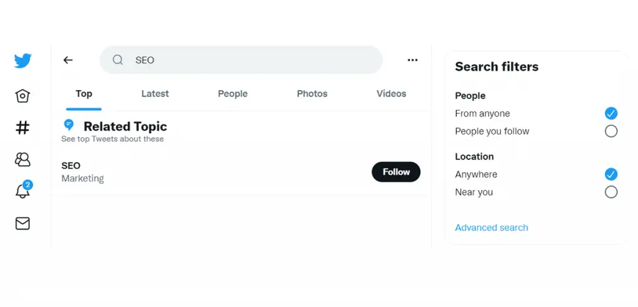
Task: Follow the SEO Marketing topic
Action: point(396,172)
